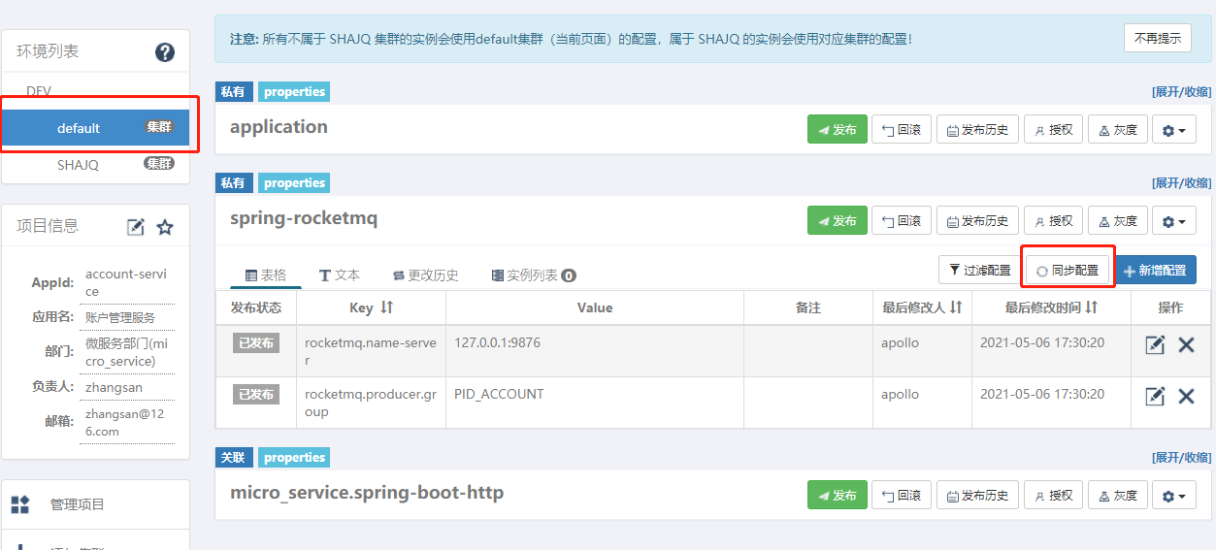Image resolution: width=1216 pixels, height=550 pixels.
Task: Open gear dropdown for application namespace
Action: [1173, 130]
